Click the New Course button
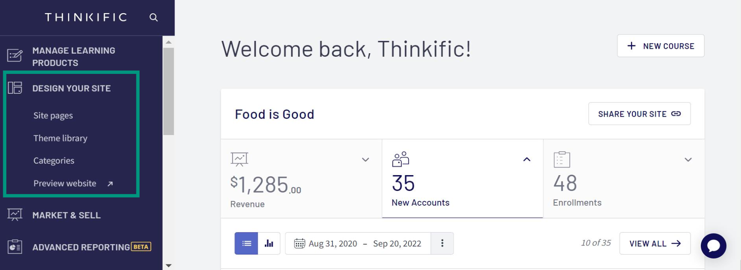 (661, 46)
